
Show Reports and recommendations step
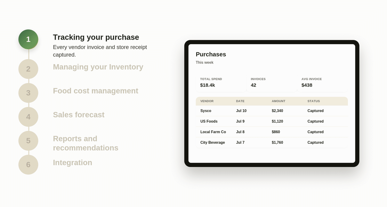point(85,143)
